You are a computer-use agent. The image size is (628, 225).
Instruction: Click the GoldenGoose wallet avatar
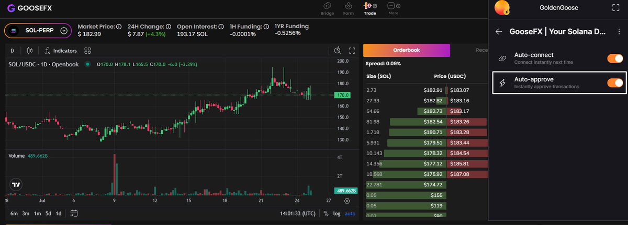[x=502, y=8]
